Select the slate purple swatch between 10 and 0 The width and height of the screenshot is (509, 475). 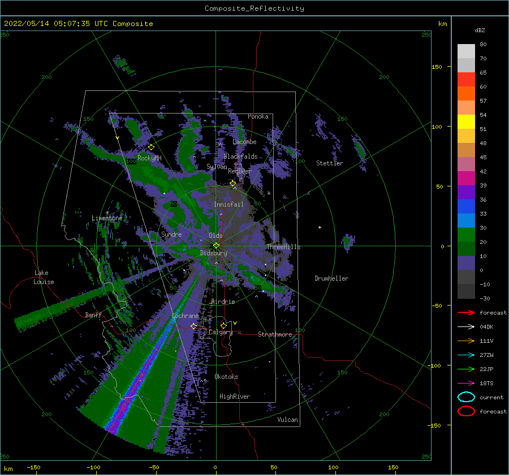click(x=466, y=263)
